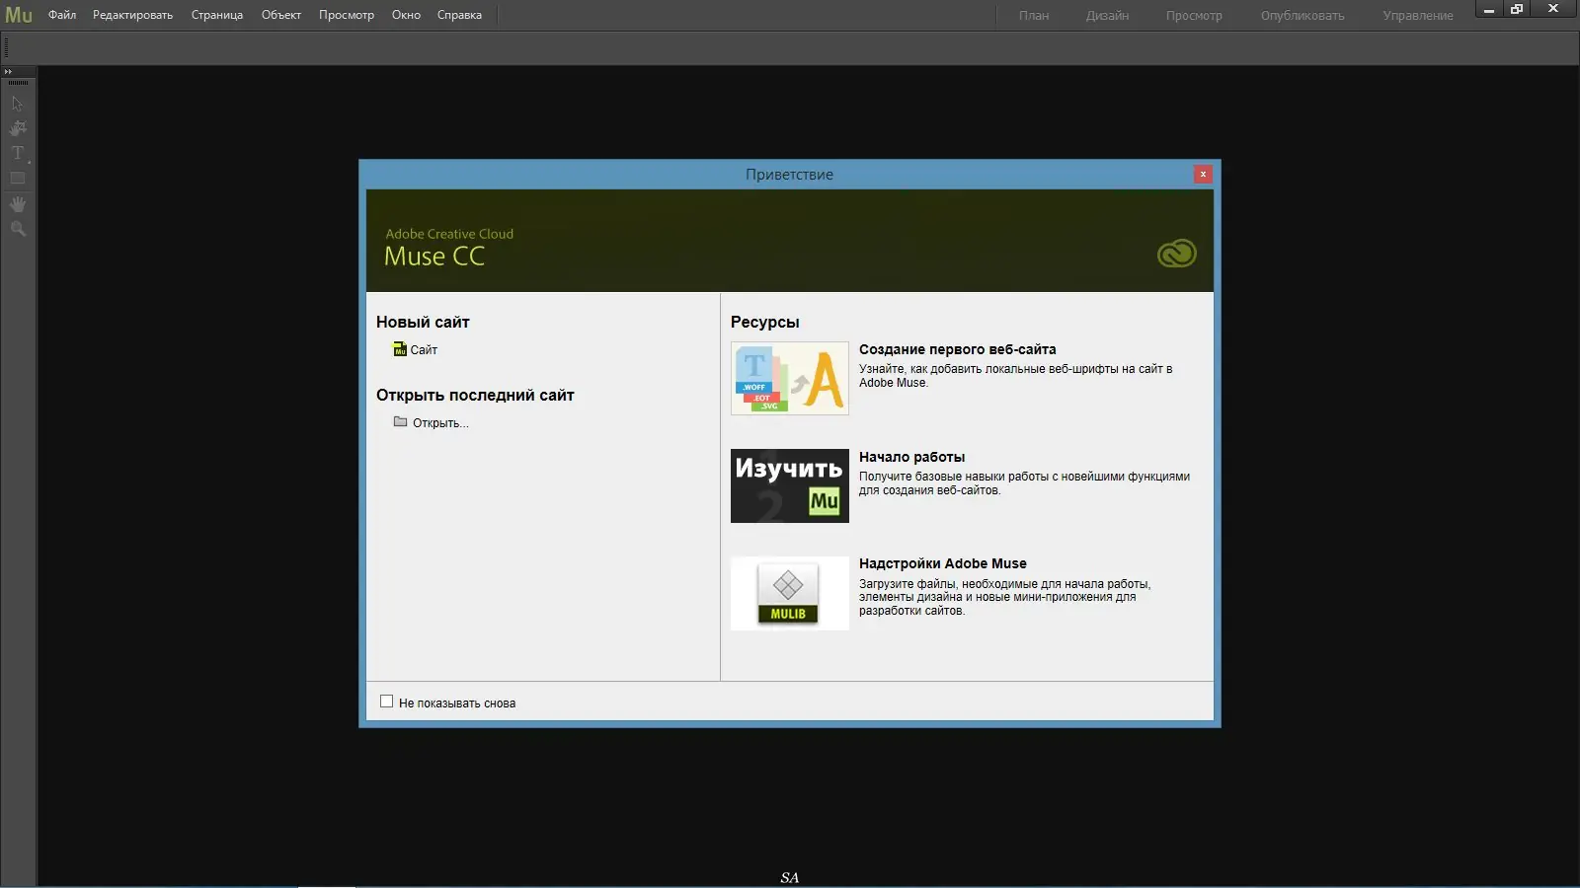Open the Изучить Начало работы tutorial thumbnail

click(789, 485)
